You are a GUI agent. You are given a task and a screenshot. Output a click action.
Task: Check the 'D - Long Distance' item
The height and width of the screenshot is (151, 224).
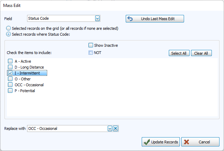tap(10, 67)
